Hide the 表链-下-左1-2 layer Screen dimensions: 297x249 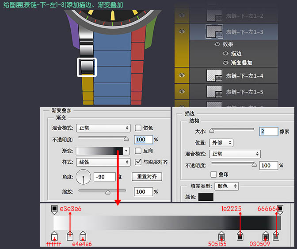point(182,15)
